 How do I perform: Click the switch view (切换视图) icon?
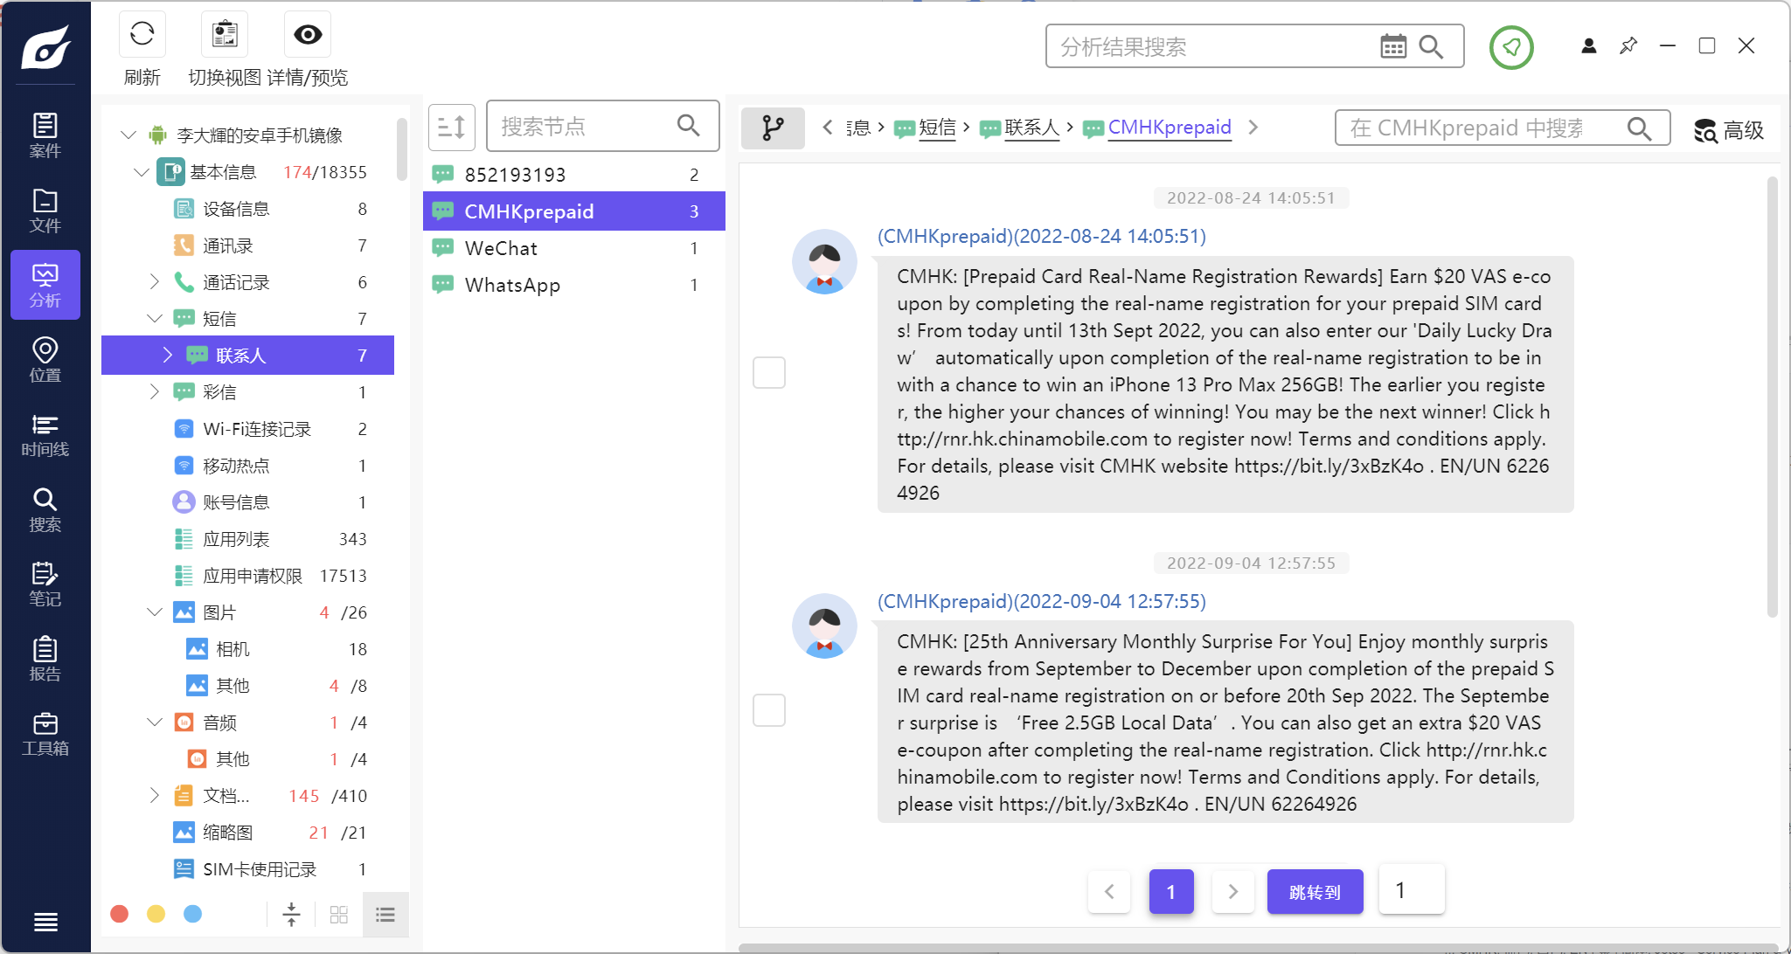225,35
